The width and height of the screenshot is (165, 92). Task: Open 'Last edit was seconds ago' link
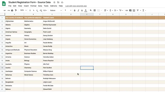coord(76,6)
